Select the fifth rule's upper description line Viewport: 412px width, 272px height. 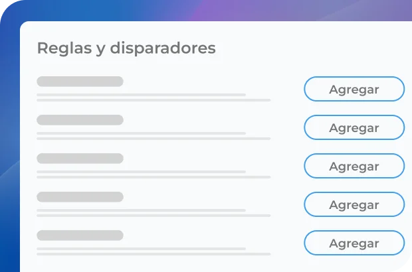pyautogui.click(x=141, y=249)
